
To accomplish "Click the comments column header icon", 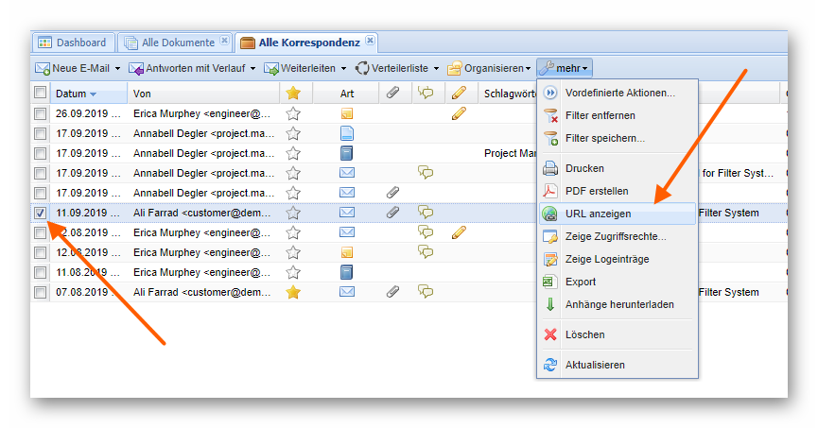I will (426, 93).
